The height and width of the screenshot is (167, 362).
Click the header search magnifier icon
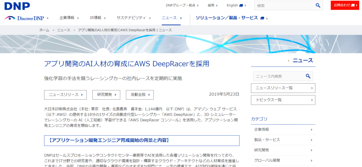[318, 6]
